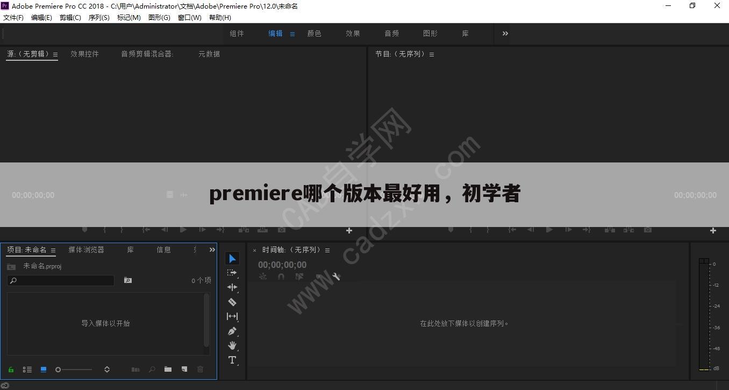Open the 标记(M) menu
This screenshot has width=729, height=390.
pos(129,17)
